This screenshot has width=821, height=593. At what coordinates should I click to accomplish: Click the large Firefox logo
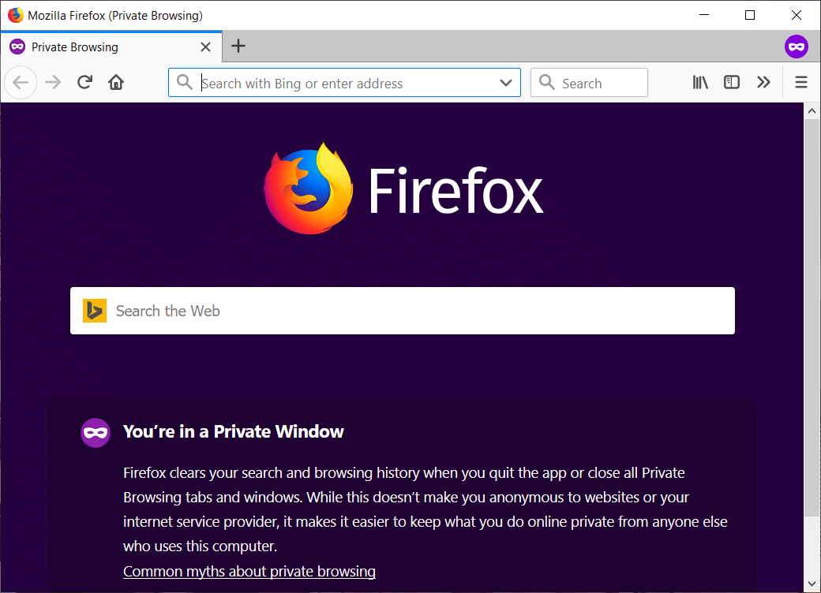(x=309, y=188)
